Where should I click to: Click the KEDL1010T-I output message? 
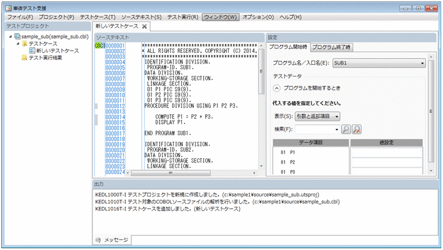pos(217,202)
